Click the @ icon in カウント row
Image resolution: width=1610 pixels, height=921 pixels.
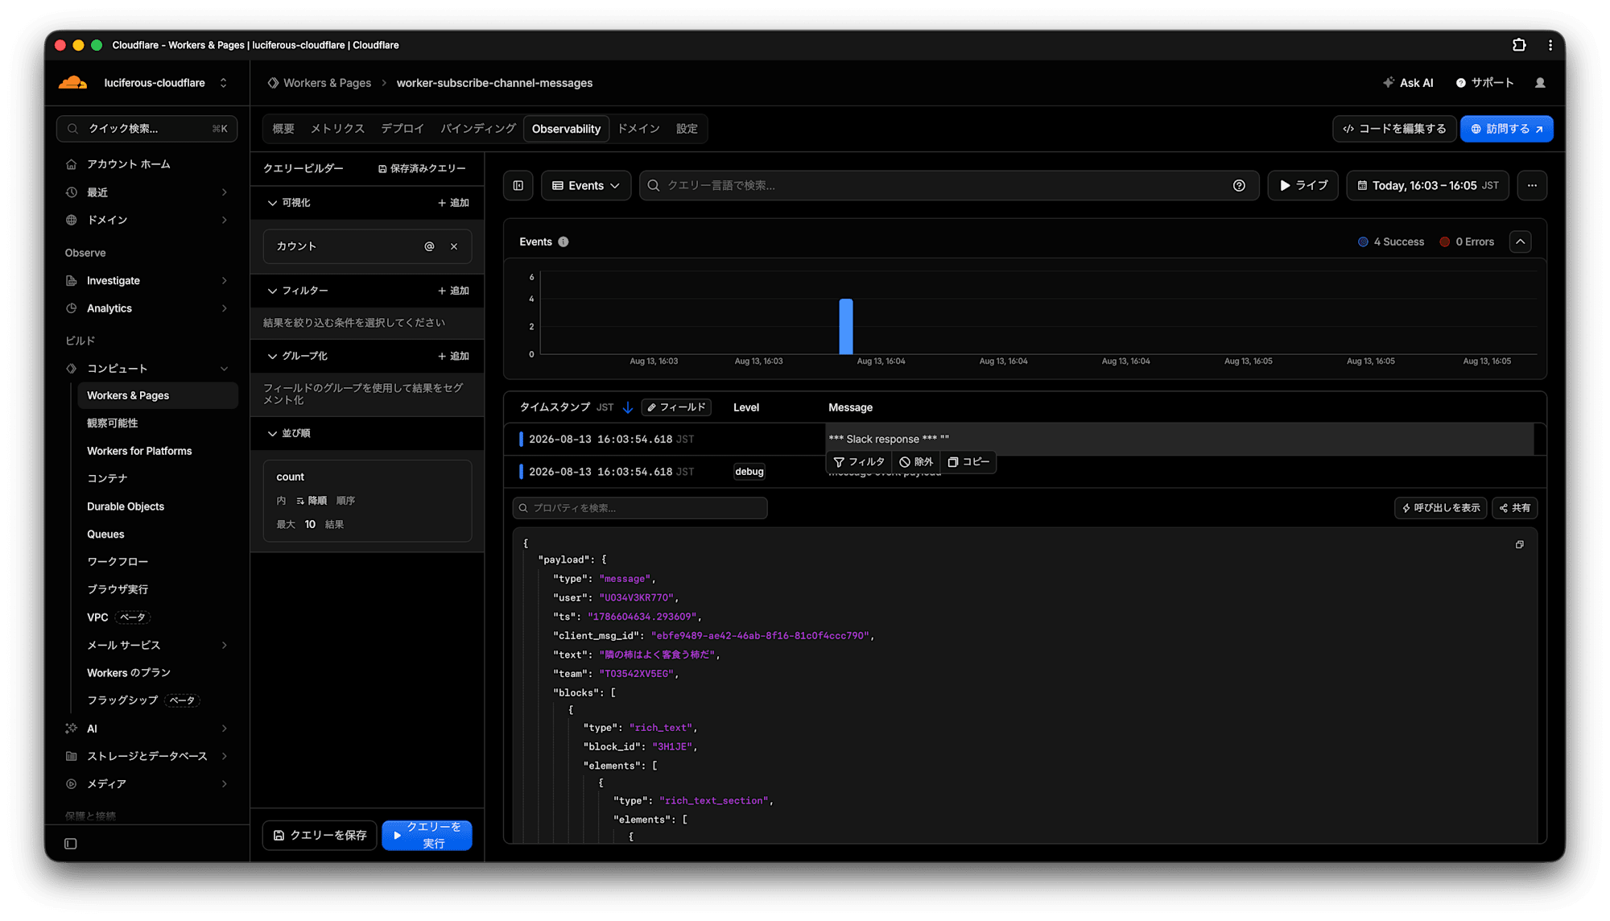tap(429, 246)
